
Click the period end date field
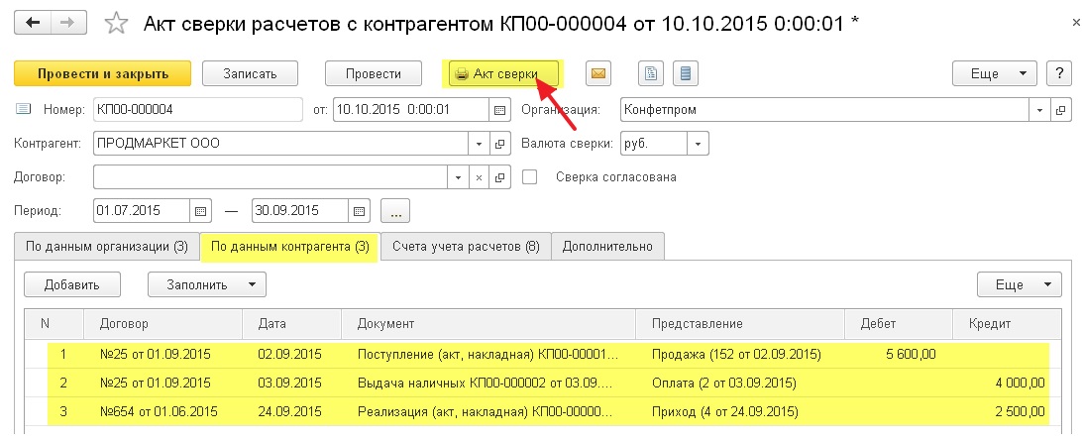[301, 211]
